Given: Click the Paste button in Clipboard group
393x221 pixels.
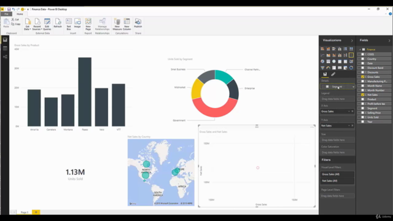Looking at the screenshot, I should [6, 23].
